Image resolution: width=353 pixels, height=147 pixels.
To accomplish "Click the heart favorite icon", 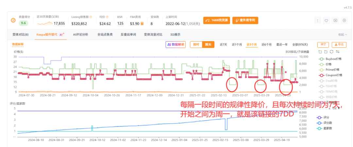I will pos(326,21).
